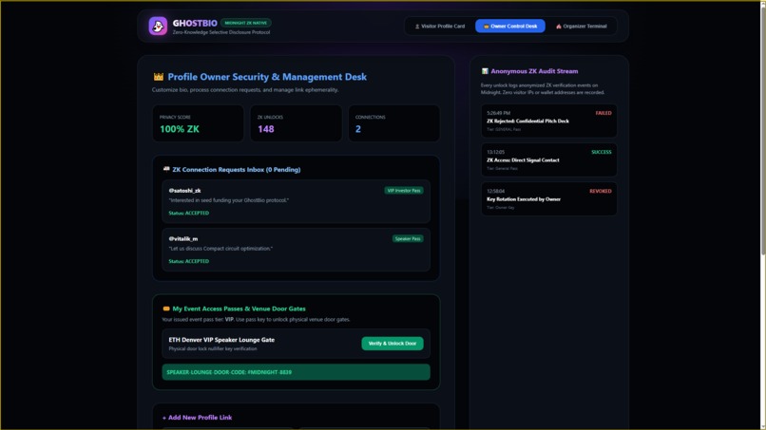Click the page vertical scrollbar

763,129
